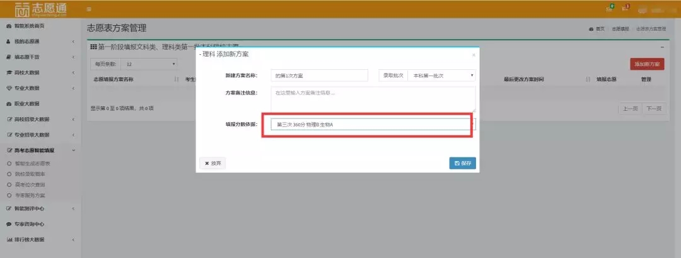
Task: Sort by 志愿填报方案名称 column sort icon
Action: tap(177, 80)
